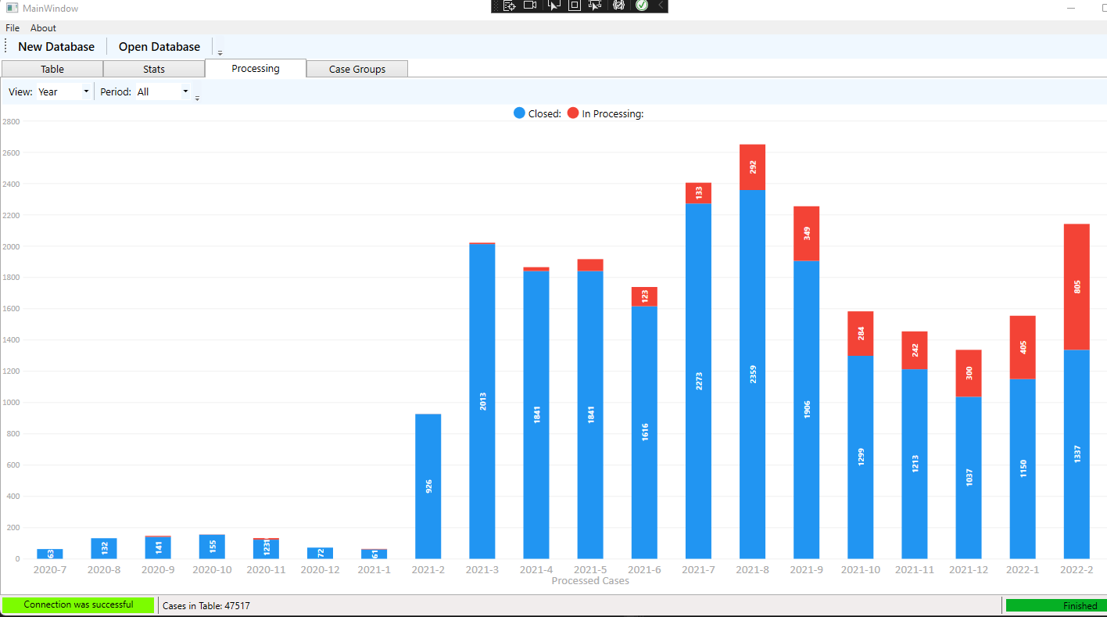Image resolution: width=1107 pixels, height=617 pixels.
Task: Open the About menu
Action: (x=44, y=28)
